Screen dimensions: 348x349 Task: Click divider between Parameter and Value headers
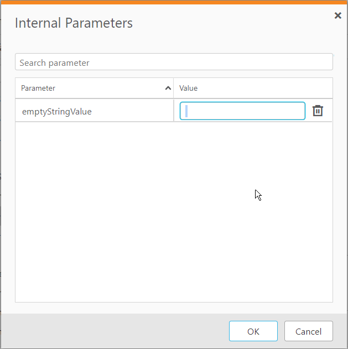(x=174, y=88)
